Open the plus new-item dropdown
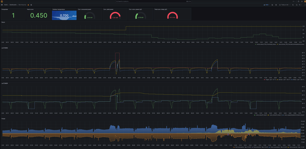The height and width of the screenshot is (149, 306). (x=294, y=2)
